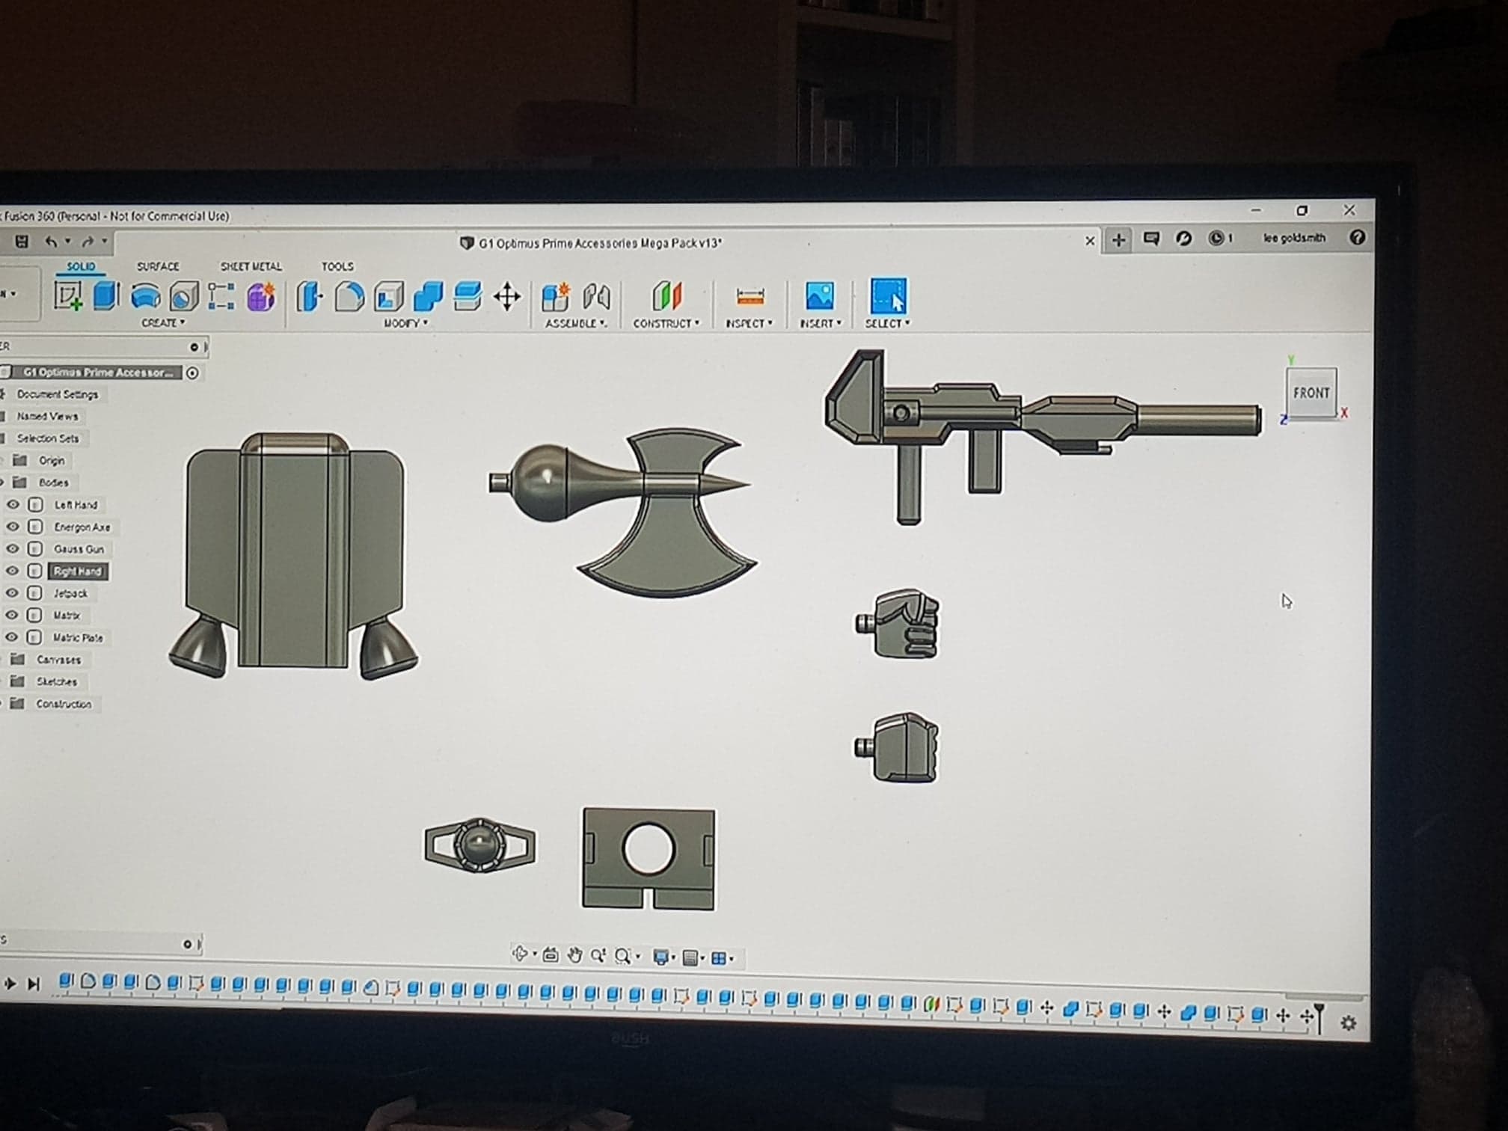Image resolution: width=1508 pixels, height=1131 pixels.
Task: Hide the Jetpack body
Action: coord(13,593)
